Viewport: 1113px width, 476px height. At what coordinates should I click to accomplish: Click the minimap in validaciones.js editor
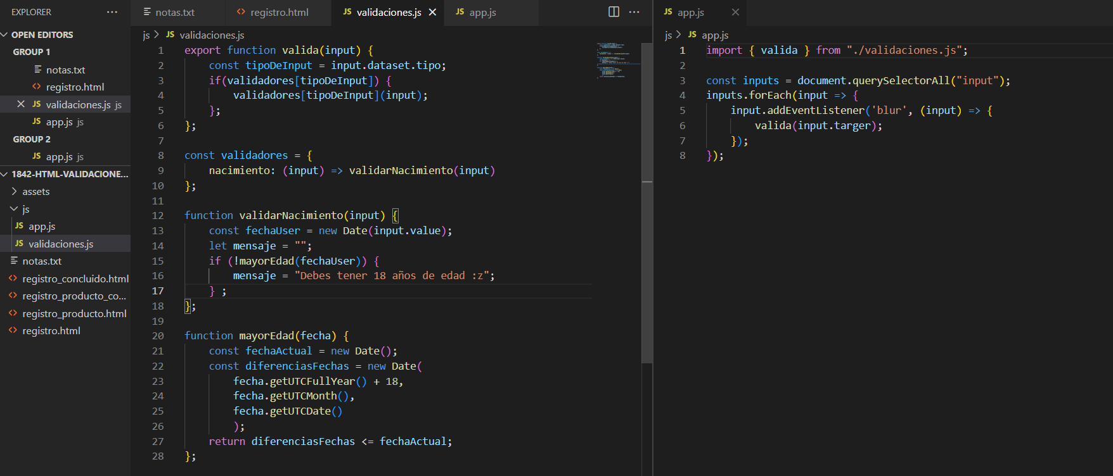point(618,60)
